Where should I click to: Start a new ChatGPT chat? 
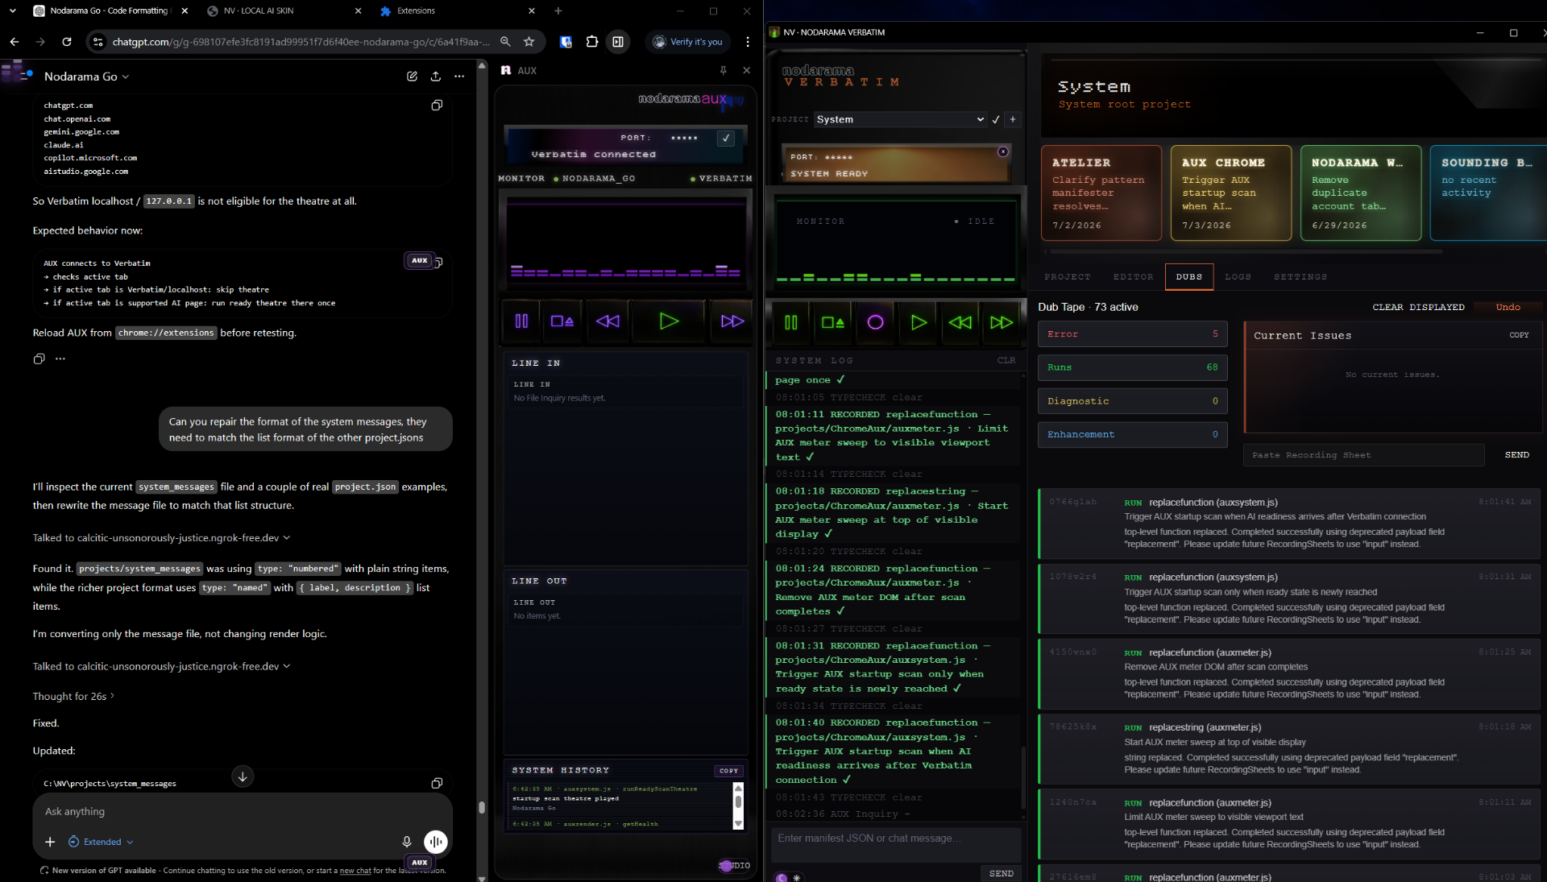point(412,77)
